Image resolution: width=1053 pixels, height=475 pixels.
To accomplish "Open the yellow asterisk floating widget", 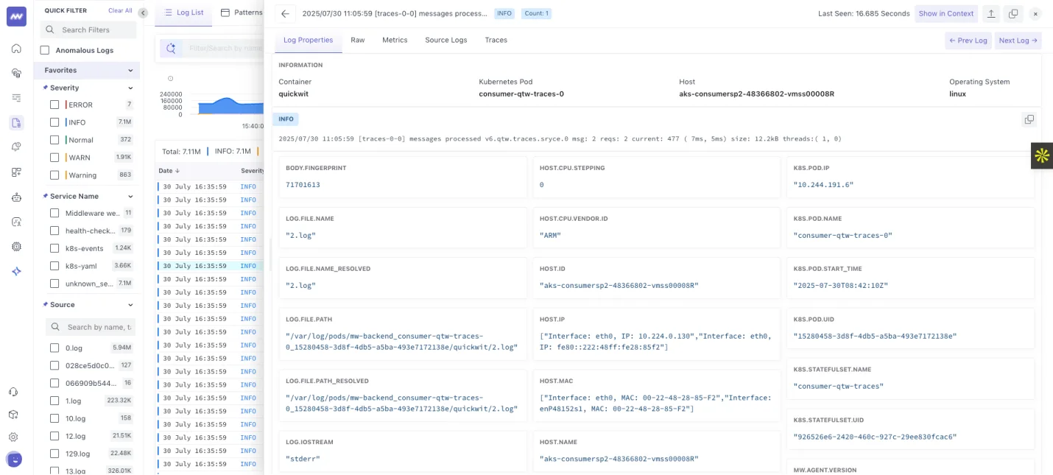I will click(1042, 155).
